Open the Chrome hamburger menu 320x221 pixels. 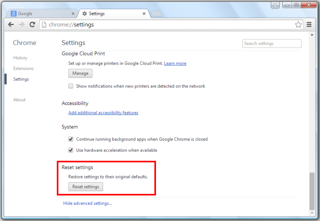click(x=309, y=25)
